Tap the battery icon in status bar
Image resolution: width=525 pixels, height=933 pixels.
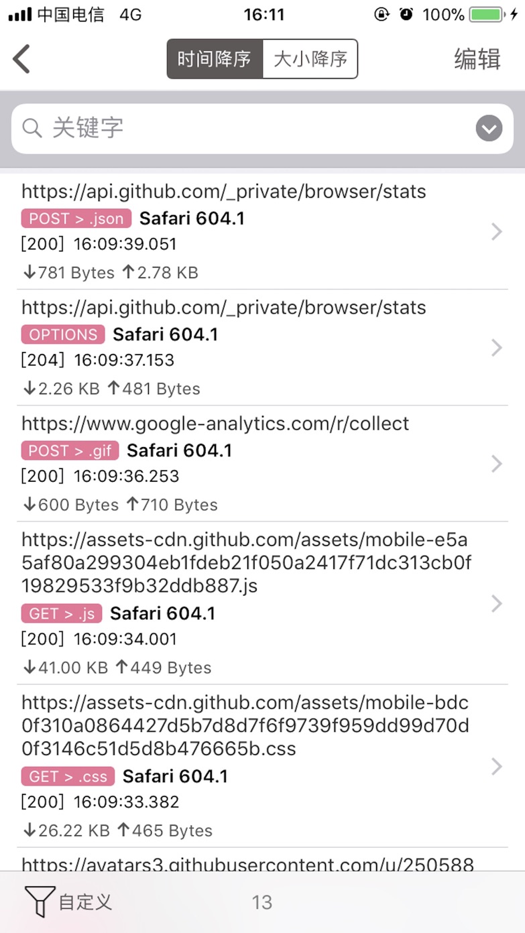click(x=487, y=15)
